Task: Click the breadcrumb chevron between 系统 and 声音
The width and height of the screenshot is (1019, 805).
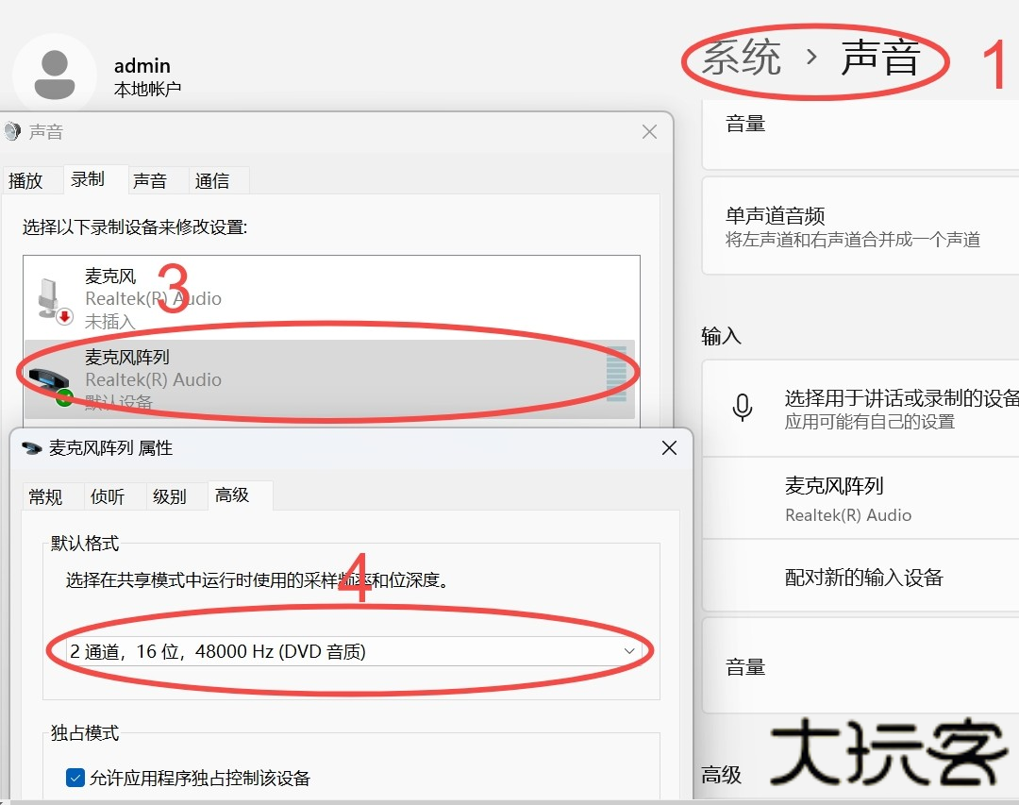Action: [810, 58]
